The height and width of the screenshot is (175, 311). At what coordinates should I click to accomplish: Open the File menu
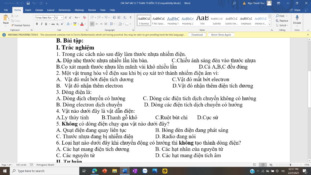(6, 10)
